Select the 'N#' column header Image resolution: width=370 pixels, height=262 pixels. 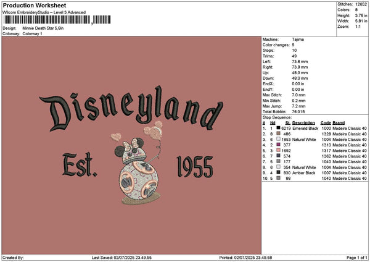point(273,123)
